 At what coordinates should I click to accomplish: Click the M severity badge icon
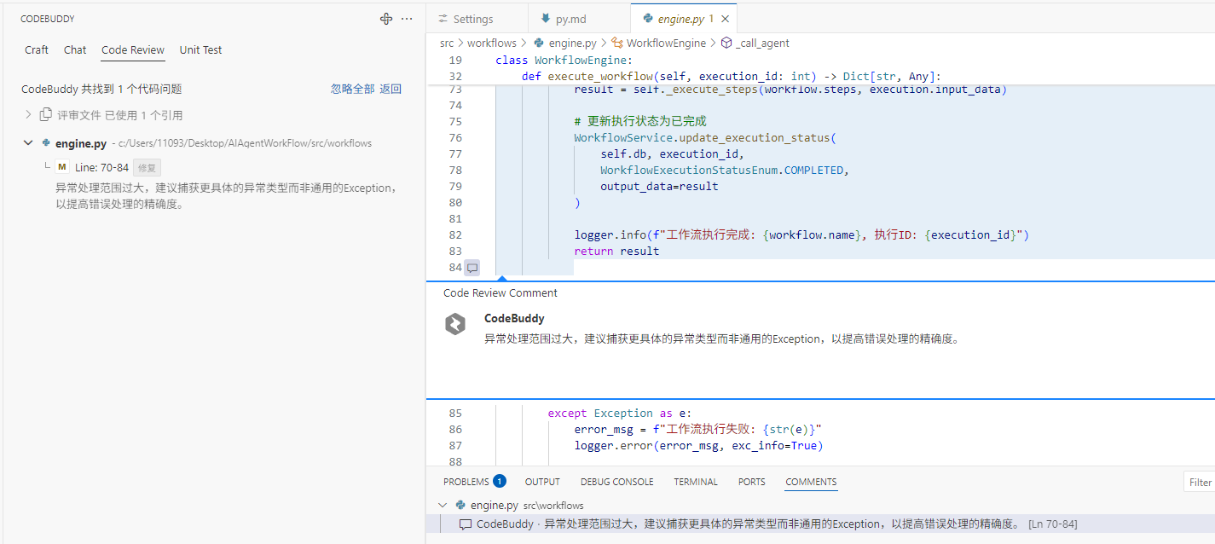click(x=61, y=167)
